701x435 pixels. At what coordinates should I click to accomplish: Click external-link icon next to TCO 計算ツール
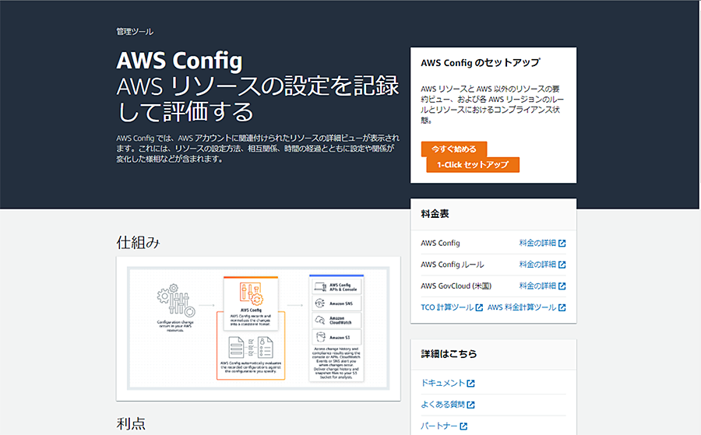(479, 307)
